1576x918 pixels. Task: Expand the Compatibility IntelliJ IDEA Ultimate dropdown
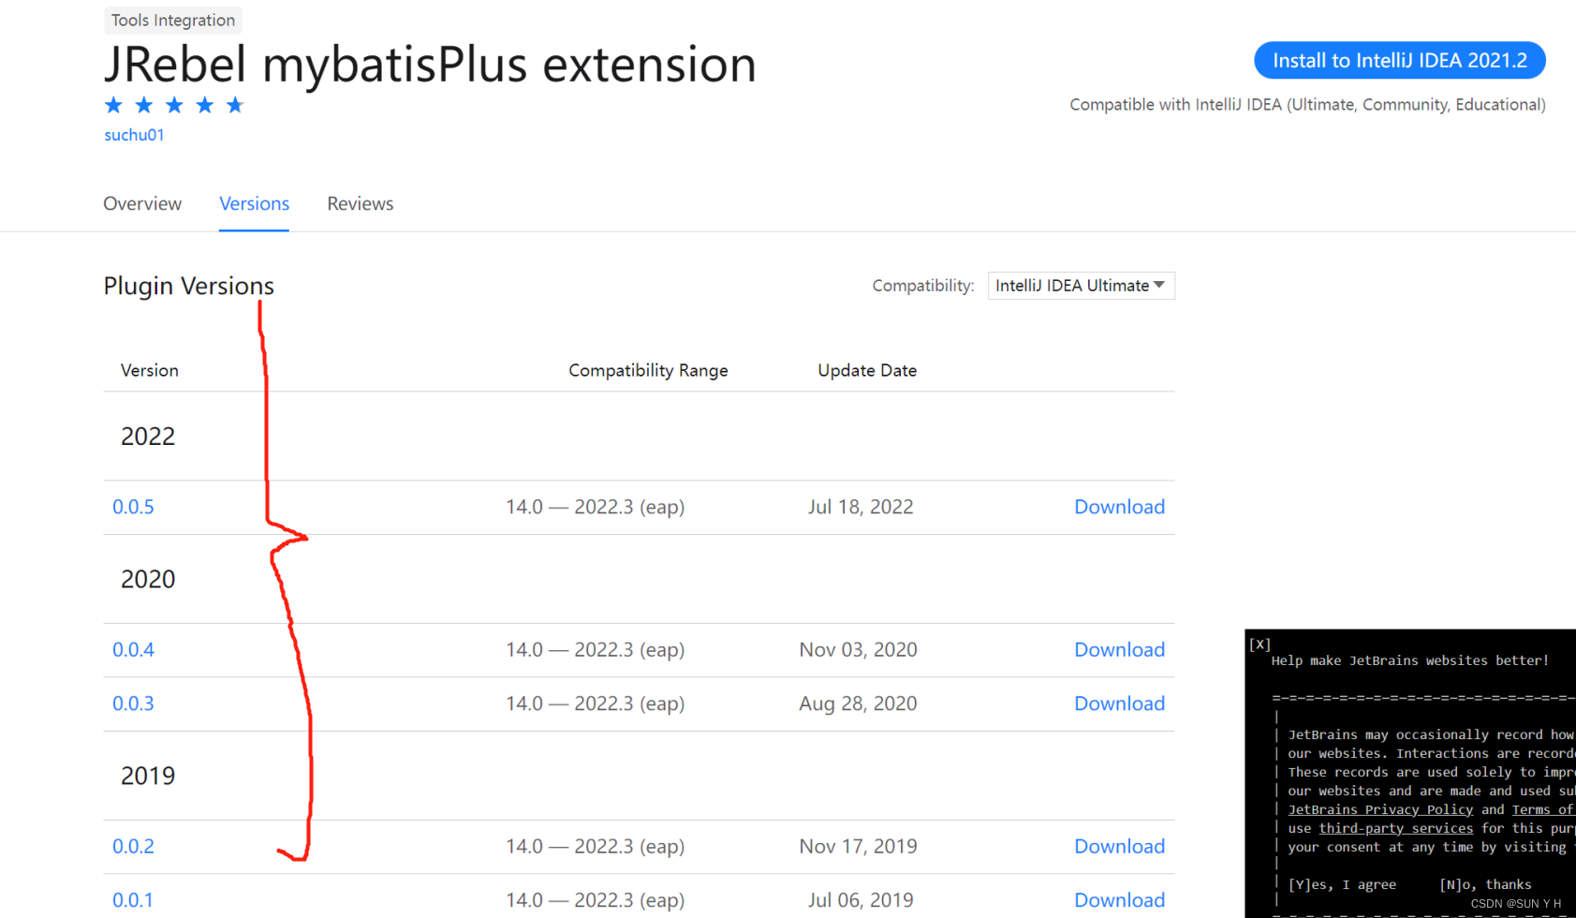click(1081, 286)
